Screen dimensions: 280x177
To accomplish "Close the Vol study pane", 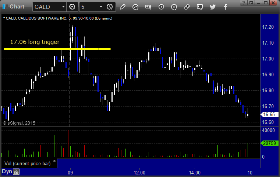I will point(54,161).
